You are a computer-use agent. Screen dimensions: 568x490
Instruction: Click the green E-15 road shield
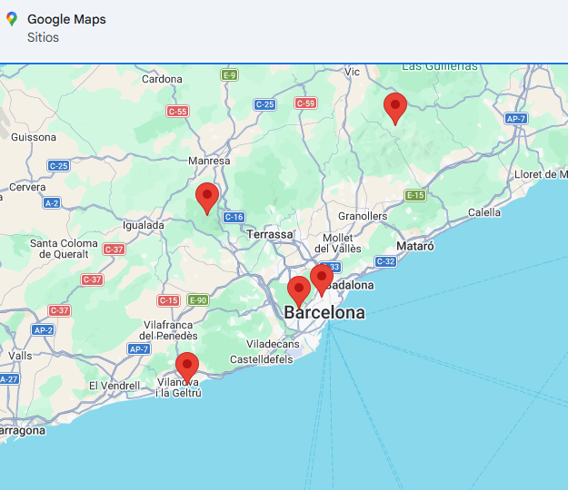(x=415, y=195)
